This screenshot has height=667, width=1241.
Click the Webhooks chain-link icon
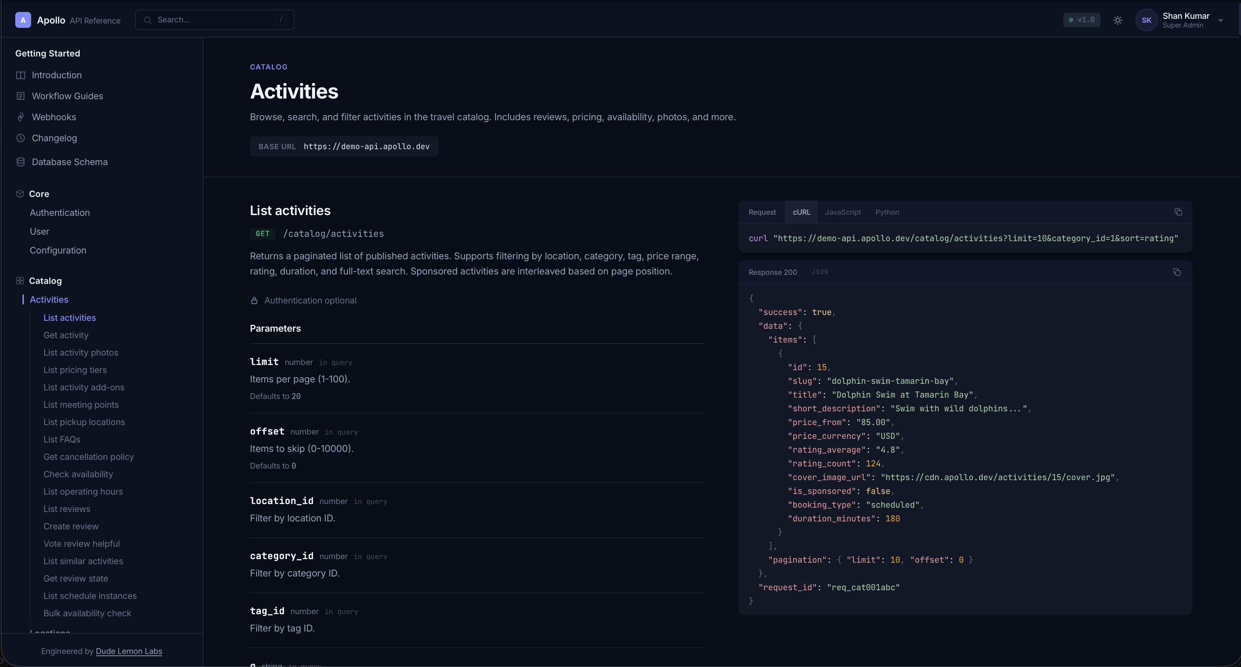pos(20,117)
